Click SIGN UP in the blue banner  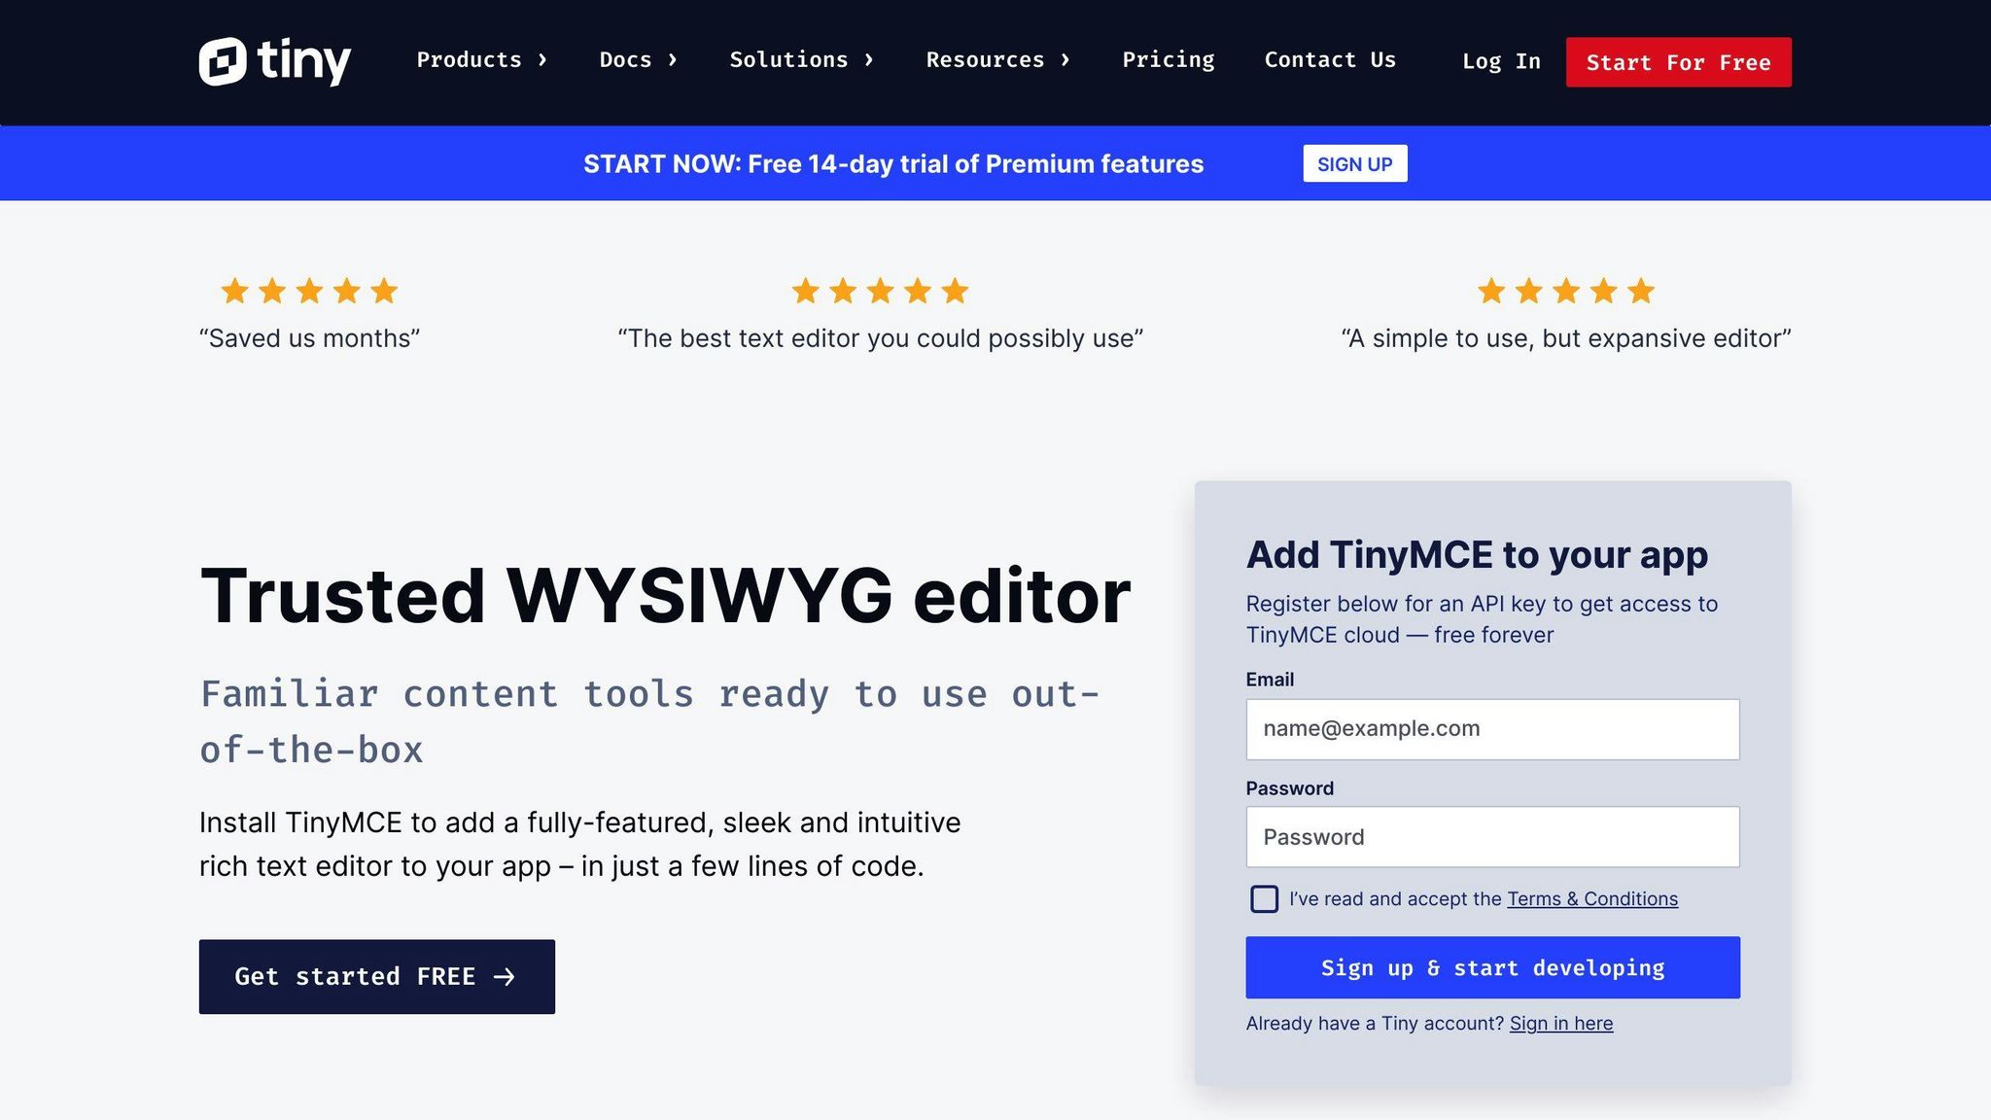click(x=1354, y=163)
